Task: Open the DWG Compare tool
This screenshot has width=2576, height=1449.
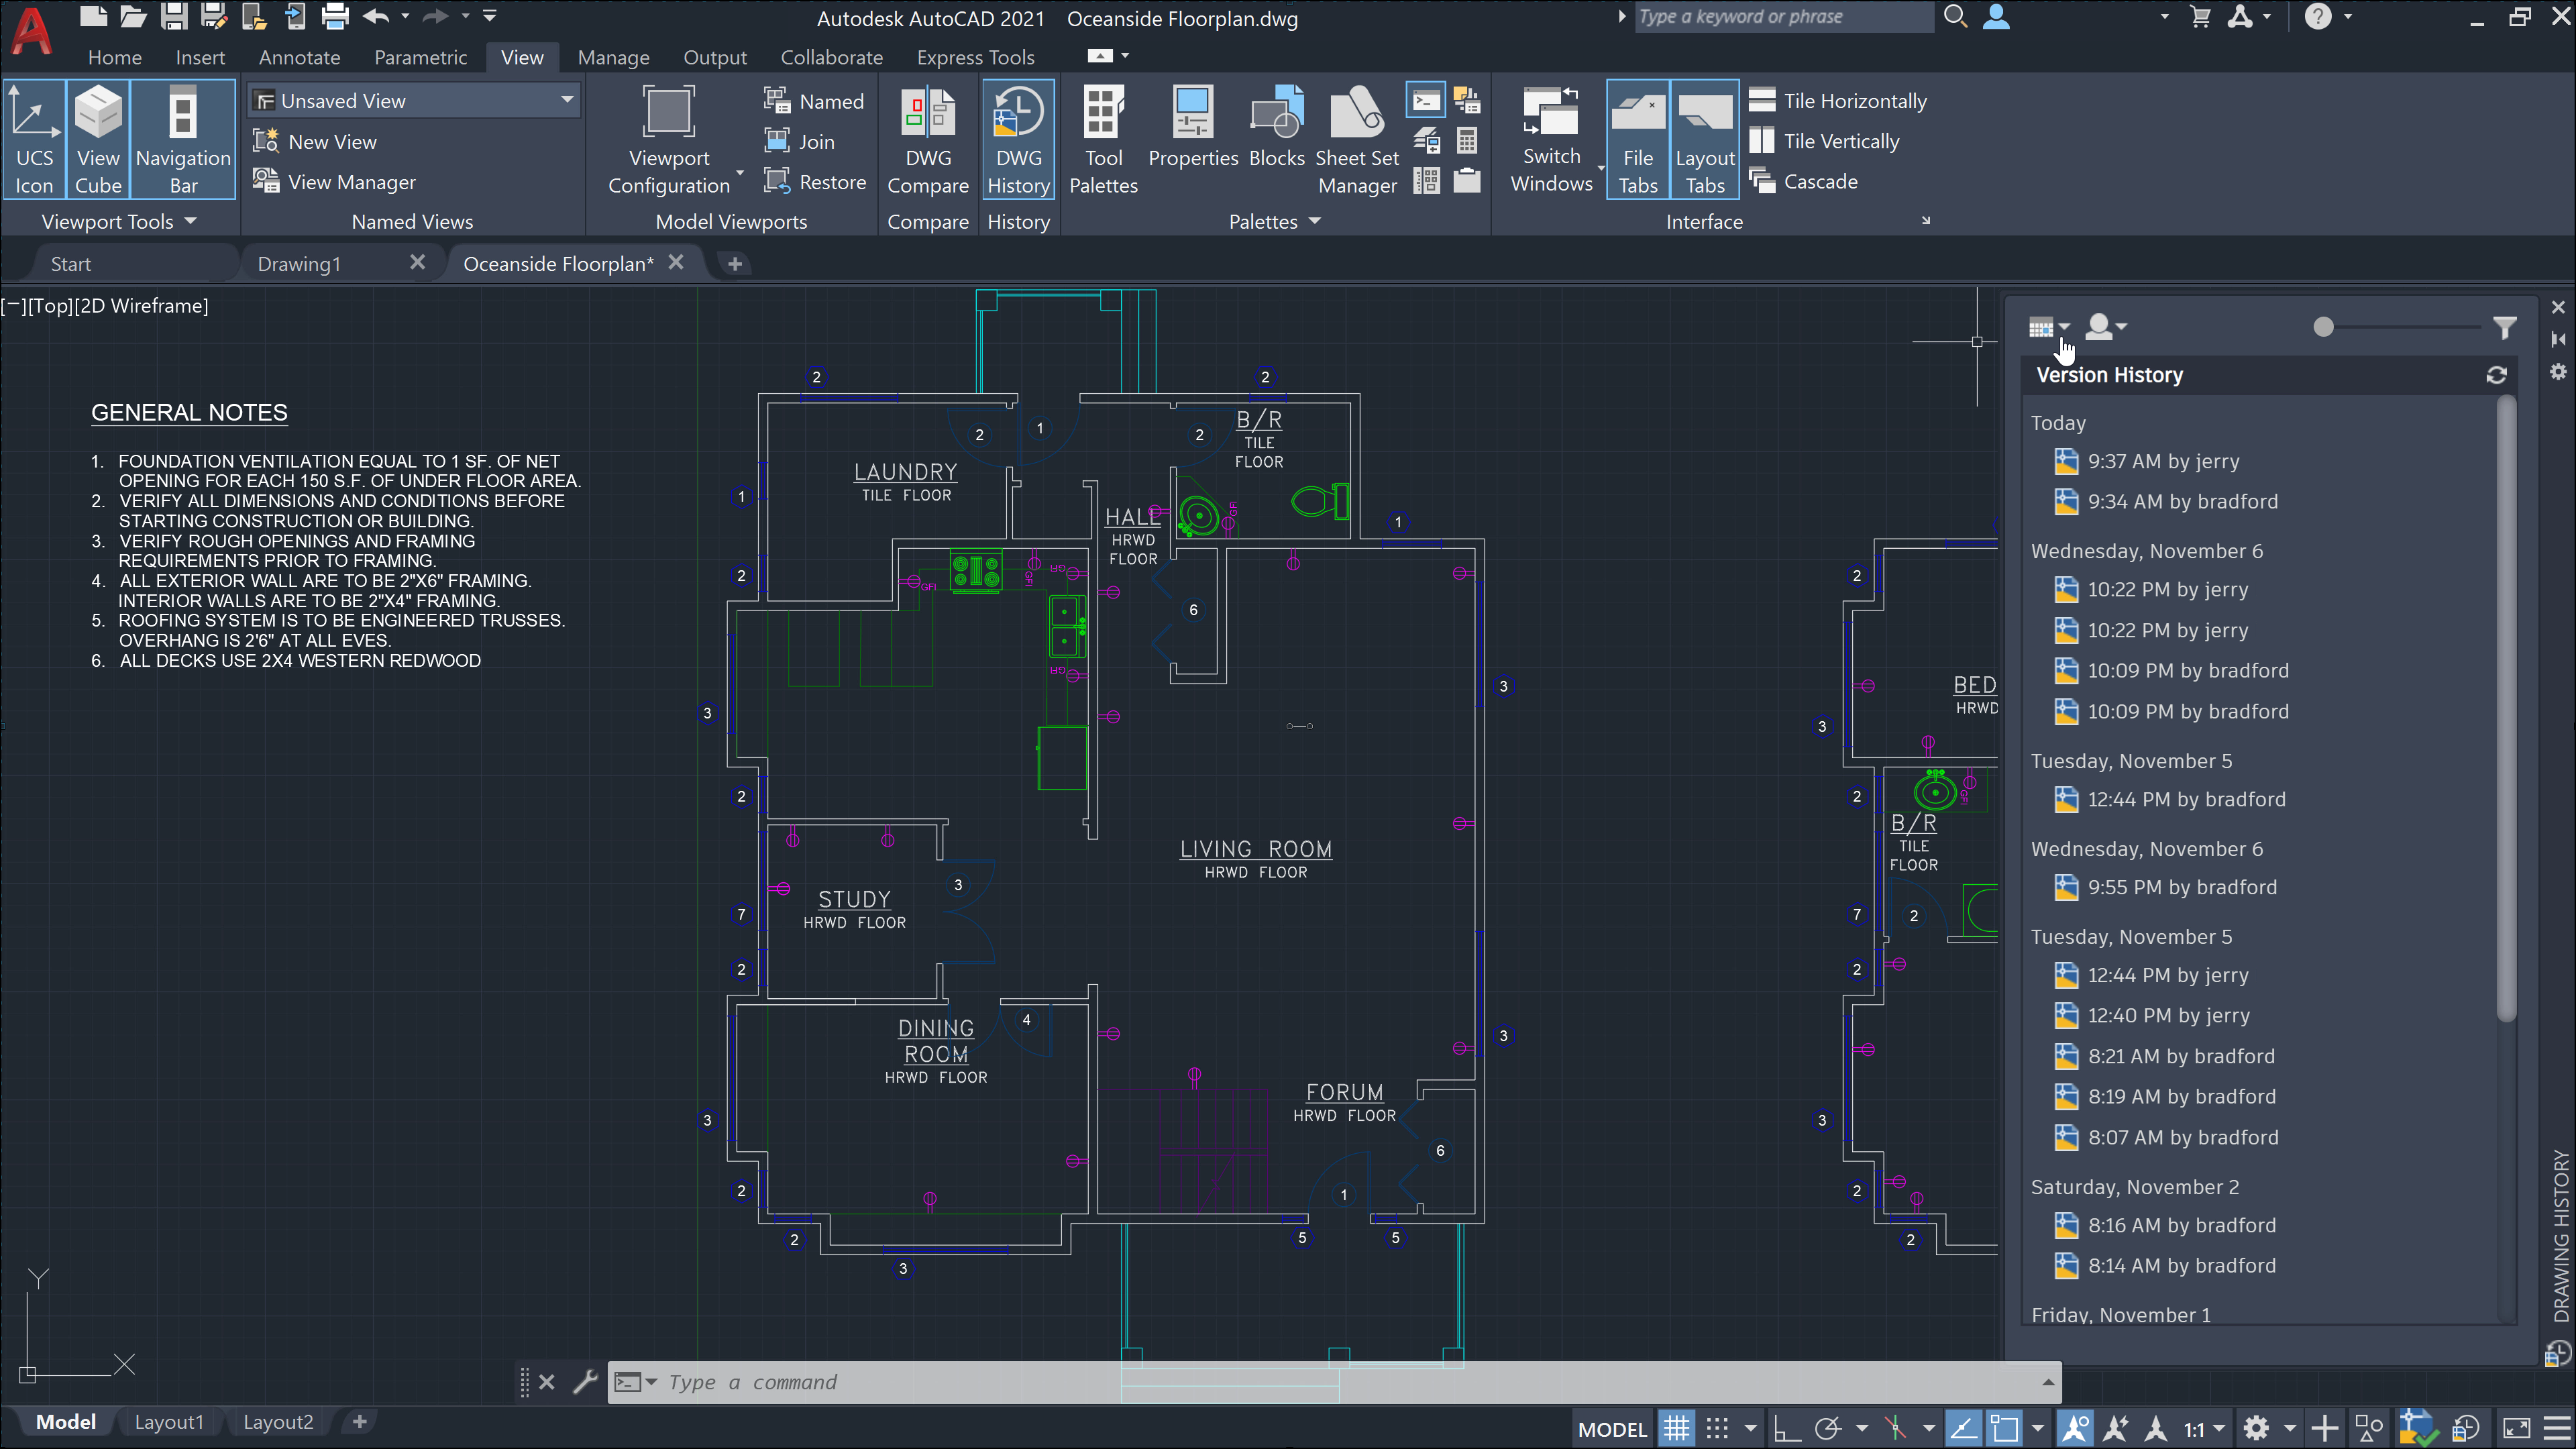Action: click(927, 142)
